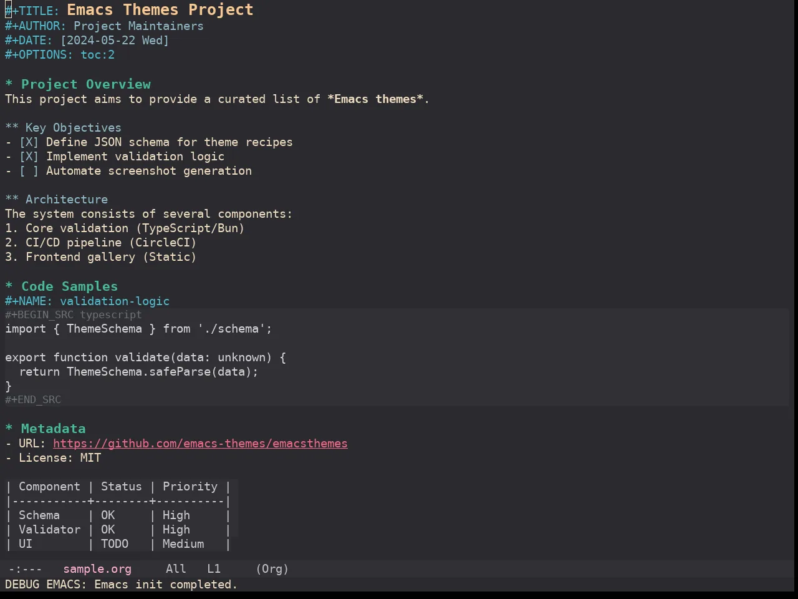Click the Component table header cell

click(x=49, y=487)
